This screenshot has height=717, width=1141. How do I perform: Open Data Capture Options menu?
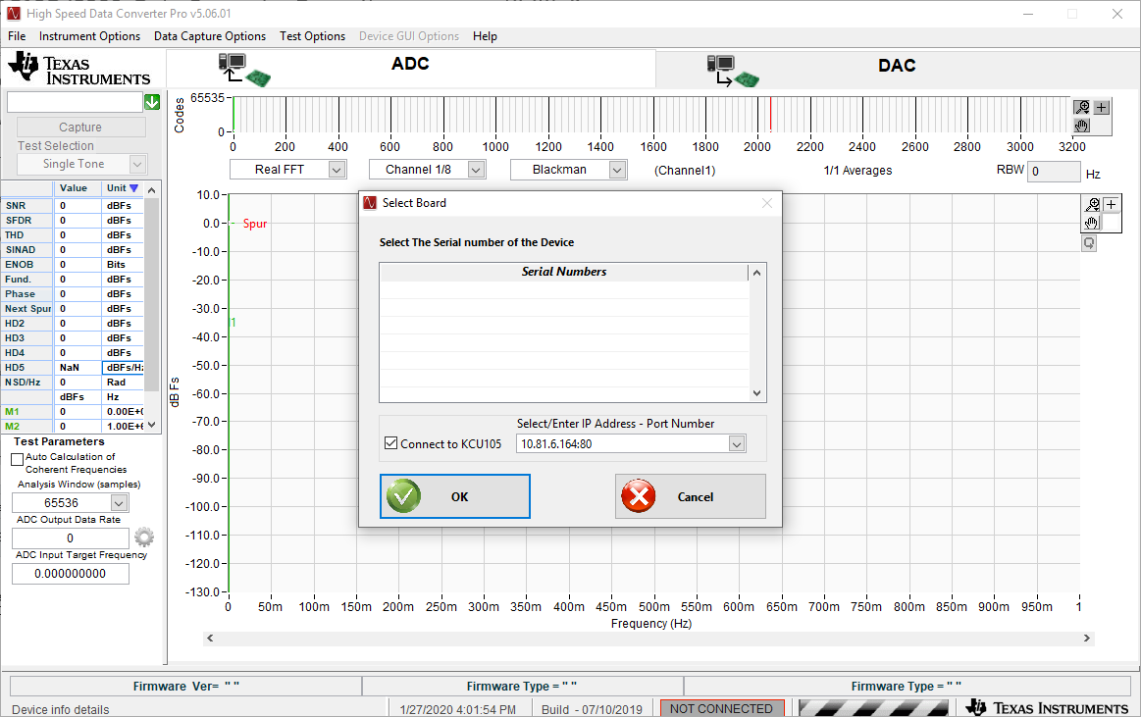click(210, 36)
